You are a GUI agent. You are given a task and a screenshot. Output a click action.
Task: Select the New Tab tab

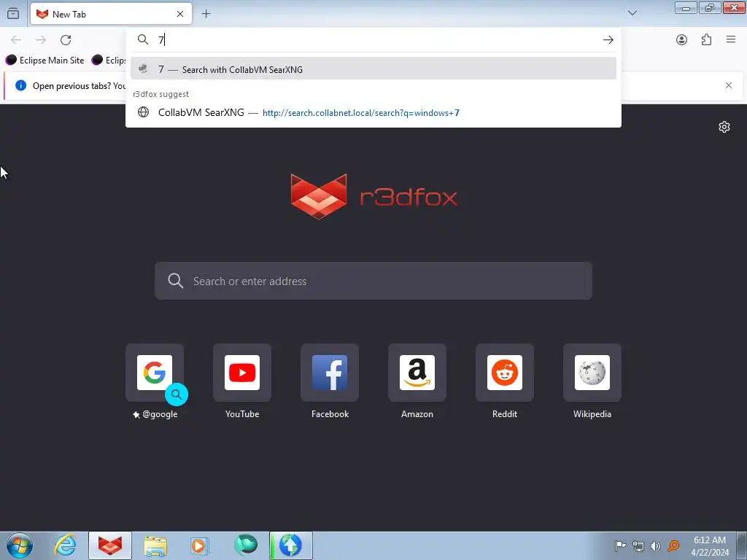click(x=111, y=14)
